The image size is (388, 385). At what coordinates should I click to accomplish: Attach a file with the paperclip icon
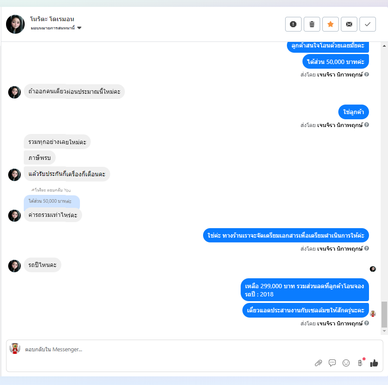click(318, 363)
